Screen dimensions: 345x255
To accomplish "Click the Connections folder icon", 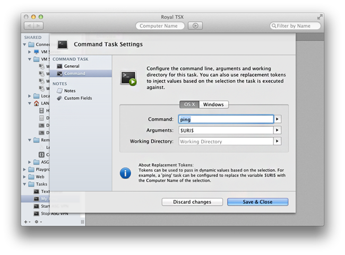I will tap(31, 45).
